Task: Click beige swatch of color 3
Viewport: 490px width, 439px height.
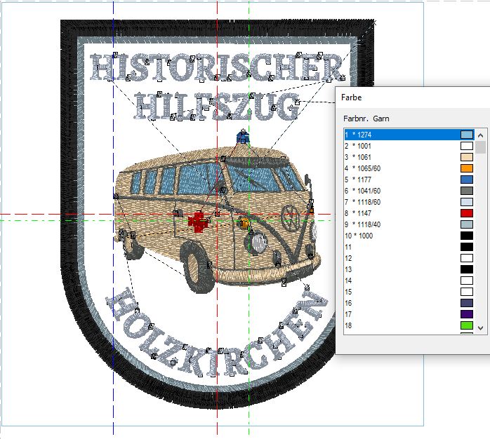Action: click(x=467, y=157)
